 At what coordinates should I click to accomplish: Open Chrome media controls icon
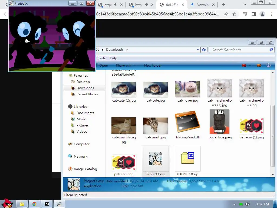245,14
